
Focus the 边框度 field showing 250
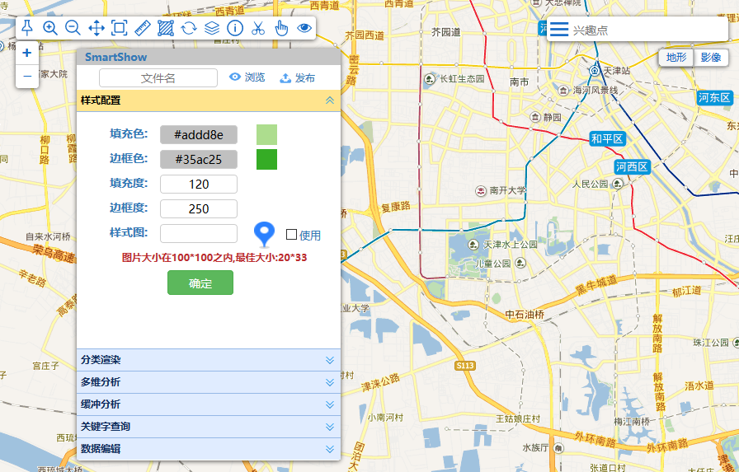tap(199, 208)
